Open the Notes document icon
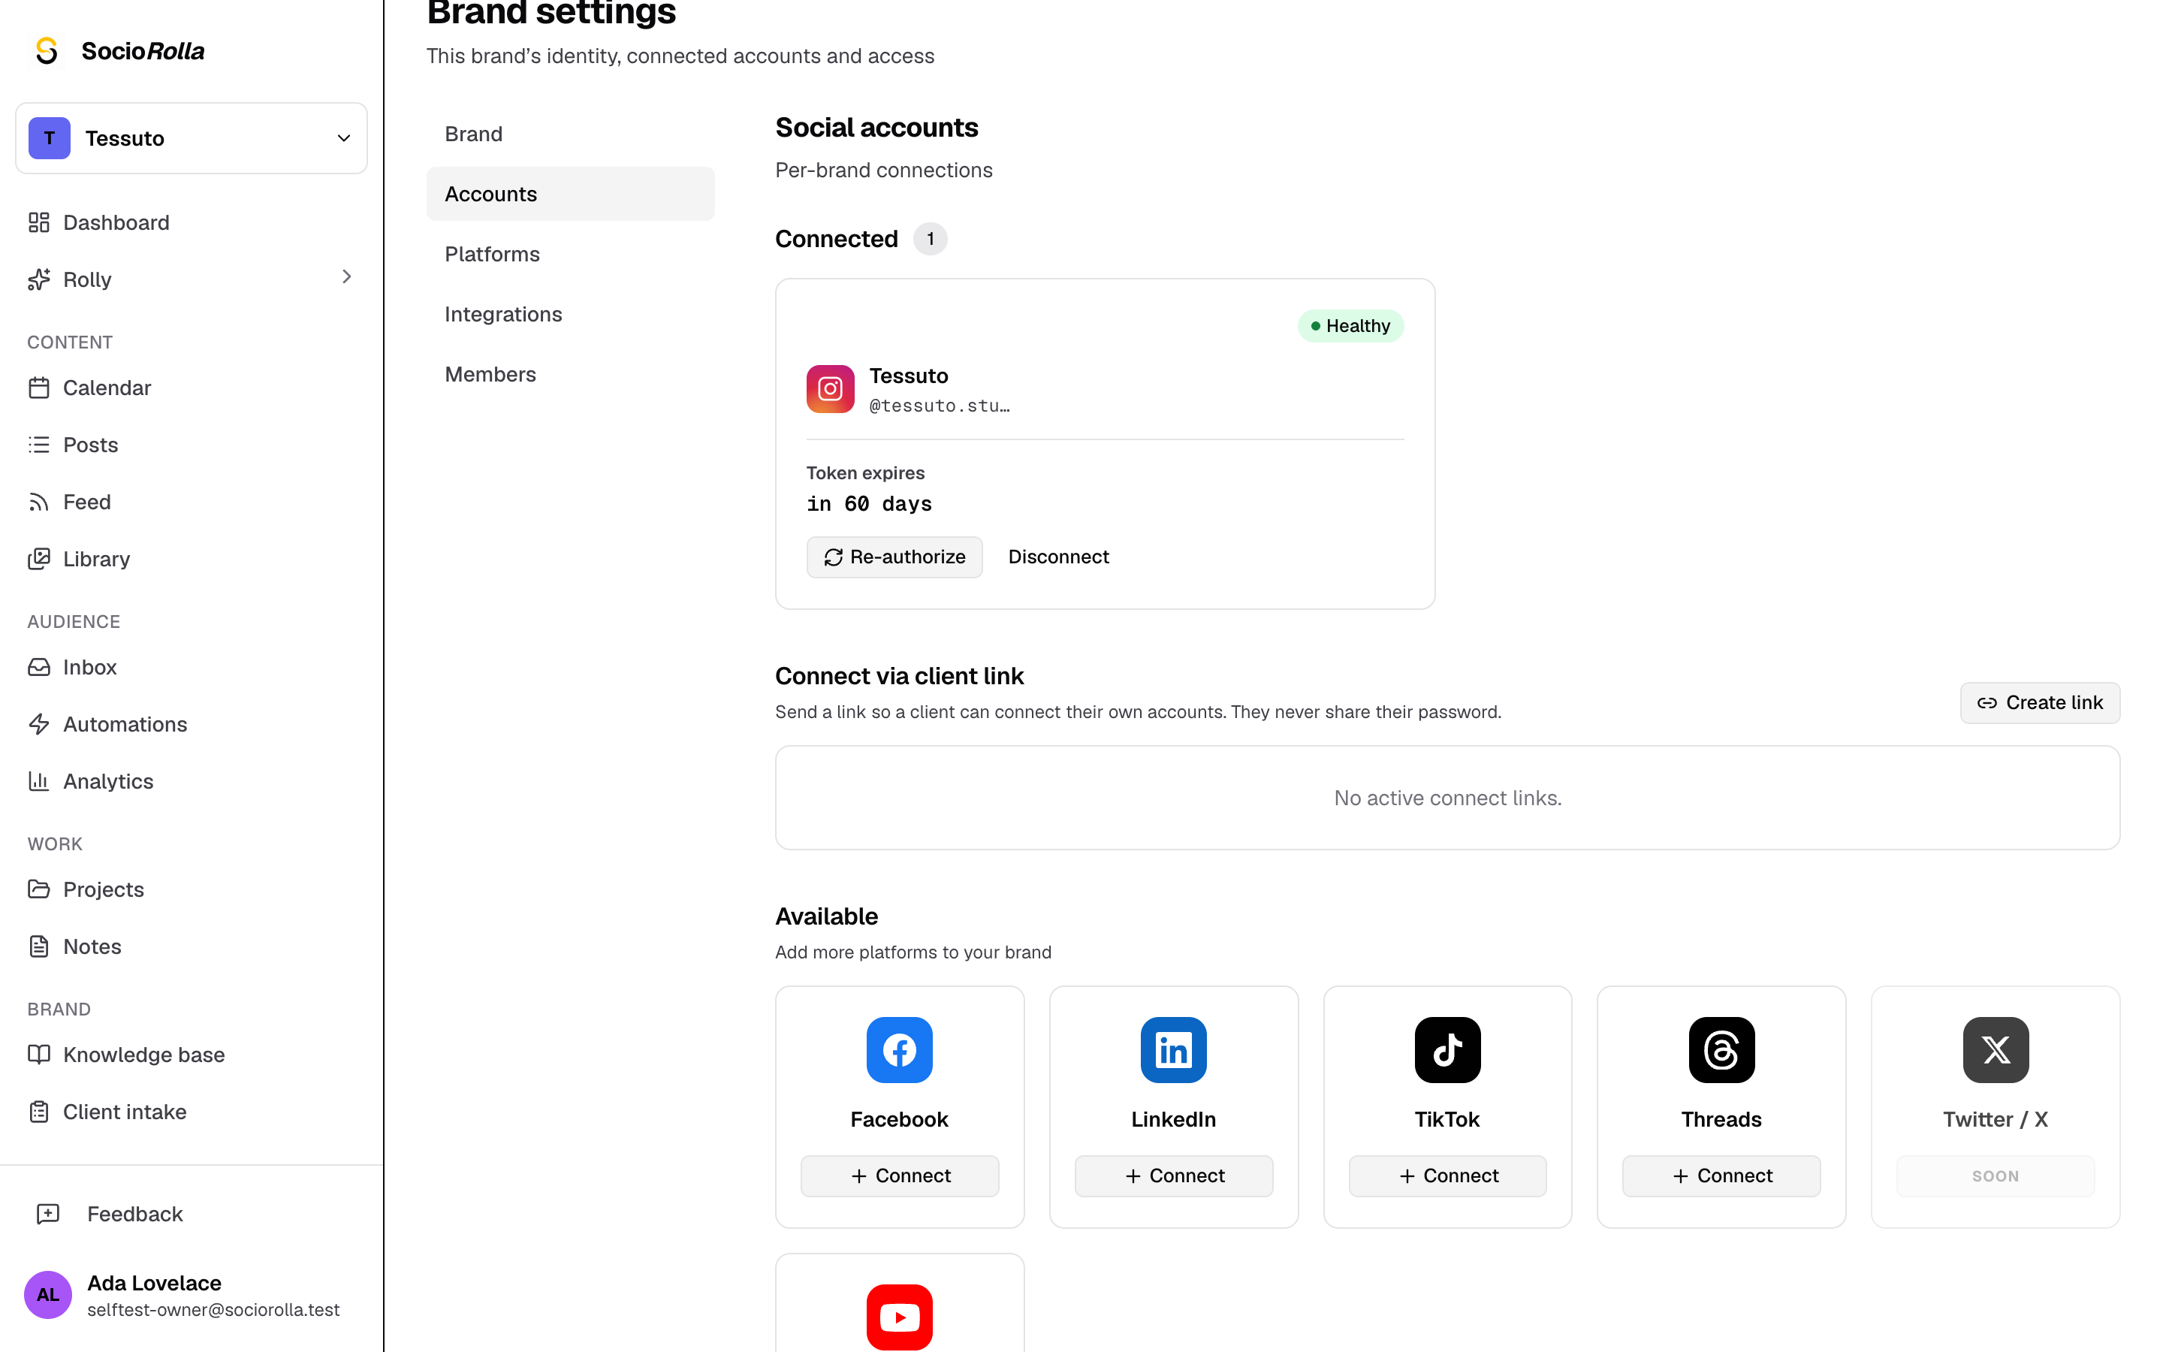This screenshot has height=1352, width=2163. click(x=38, y=947)
